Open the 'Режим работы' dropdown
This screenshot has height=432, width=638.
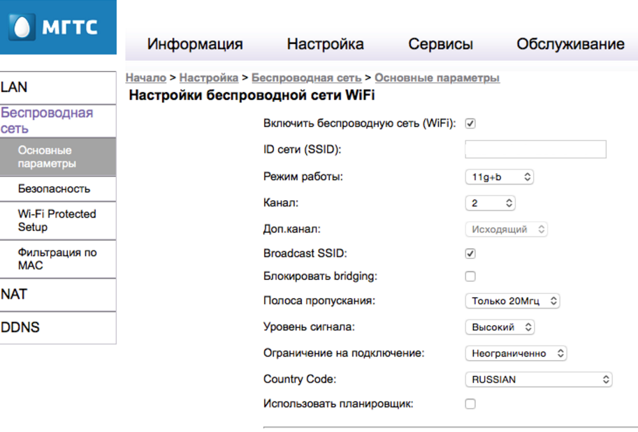[x=499, y=177]
